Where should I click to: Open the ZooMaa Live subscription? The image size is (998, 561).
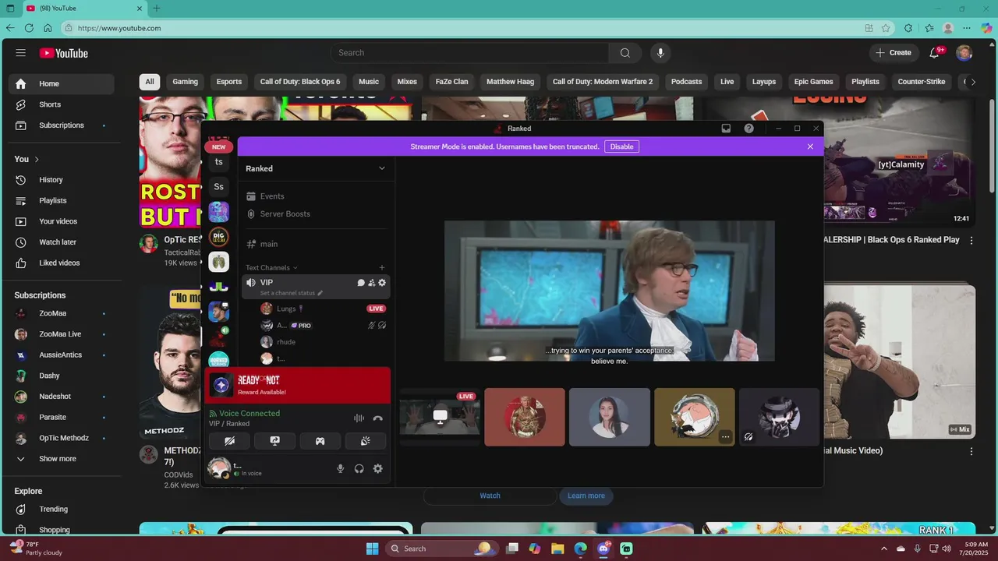62,334
